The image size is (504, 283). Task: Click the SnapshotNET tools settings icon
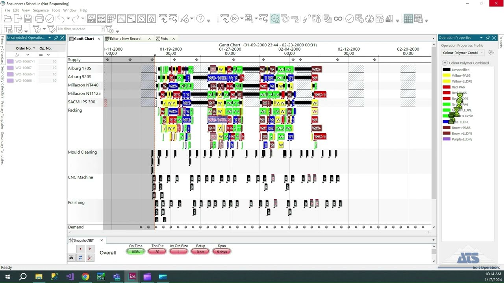tap(90, 257)
